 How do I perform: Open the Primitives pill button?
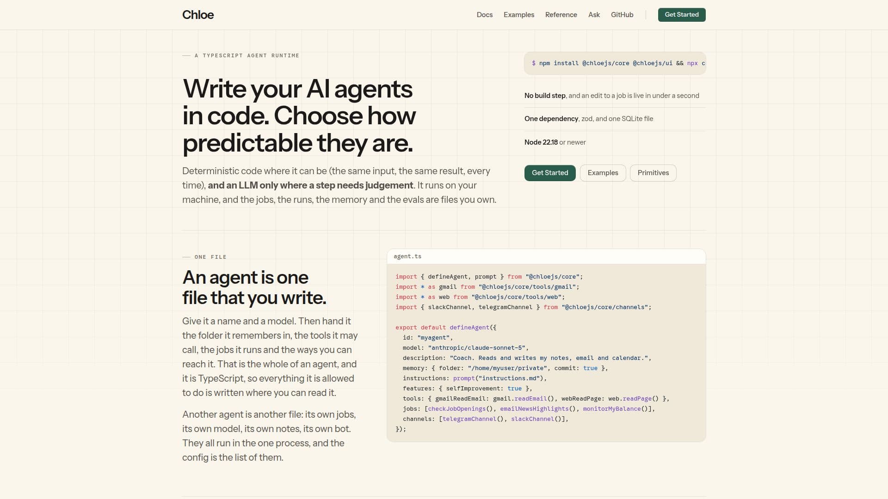tap(653, 173)
